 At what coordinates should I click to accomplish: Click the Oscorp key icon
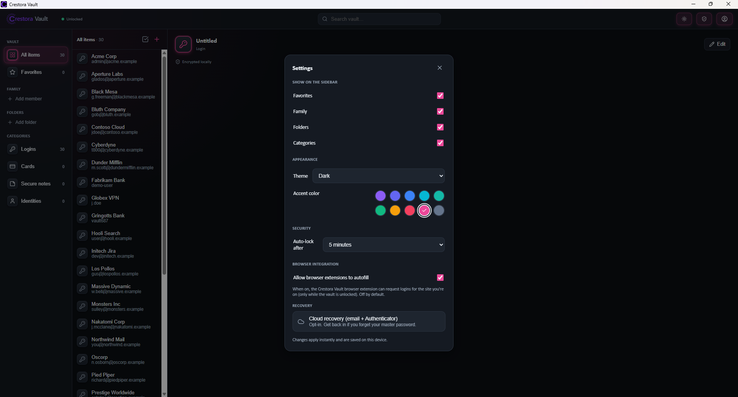(x=82, y=359)
